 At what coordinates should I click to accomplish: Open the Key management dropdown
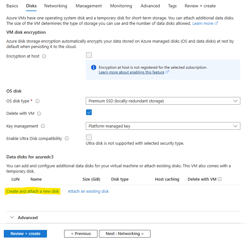(163, 126)
